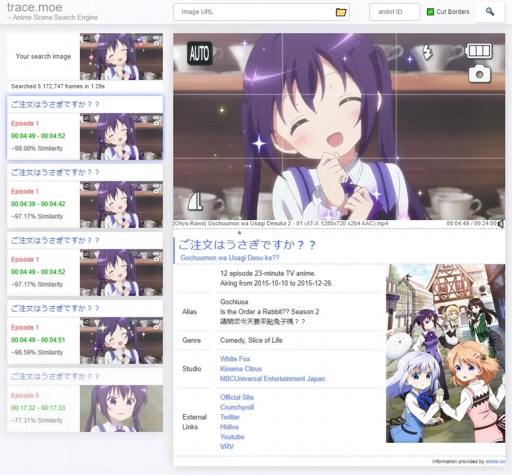This screenshot has width=512, height=475.
Task: Click the anilist ID input field
Action: click(394, 12)
